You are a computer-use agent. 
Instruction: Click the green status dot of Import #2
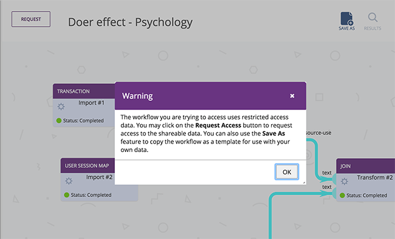pos(67,195)
